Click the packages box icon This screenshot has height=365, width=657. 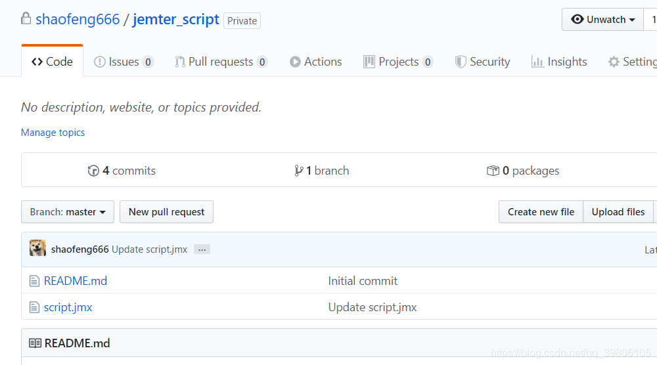(493, 171)
